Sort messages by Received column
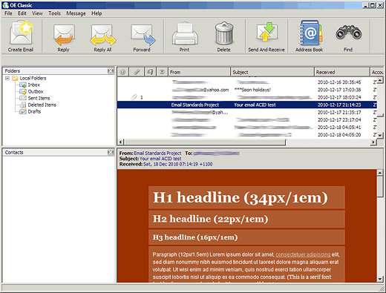This screenshot has height=293, width=386. [342, 72]
